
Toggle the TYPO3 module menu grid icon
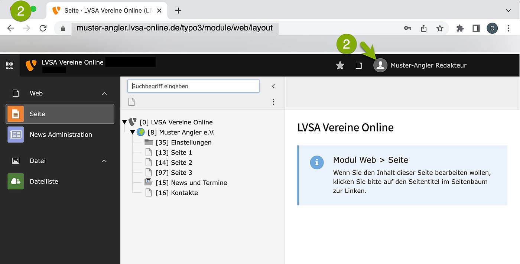(10, 65)
